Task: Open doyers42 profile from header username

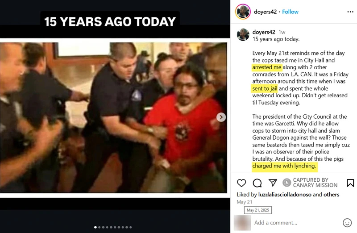Action: (265, 12)
